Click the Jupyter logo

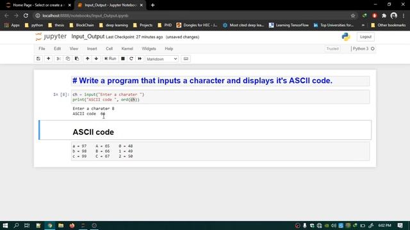tap(51, 37)
